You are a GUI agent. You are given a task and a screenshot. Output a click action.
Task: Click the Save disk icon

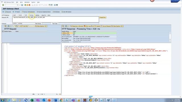click(22, 5)
